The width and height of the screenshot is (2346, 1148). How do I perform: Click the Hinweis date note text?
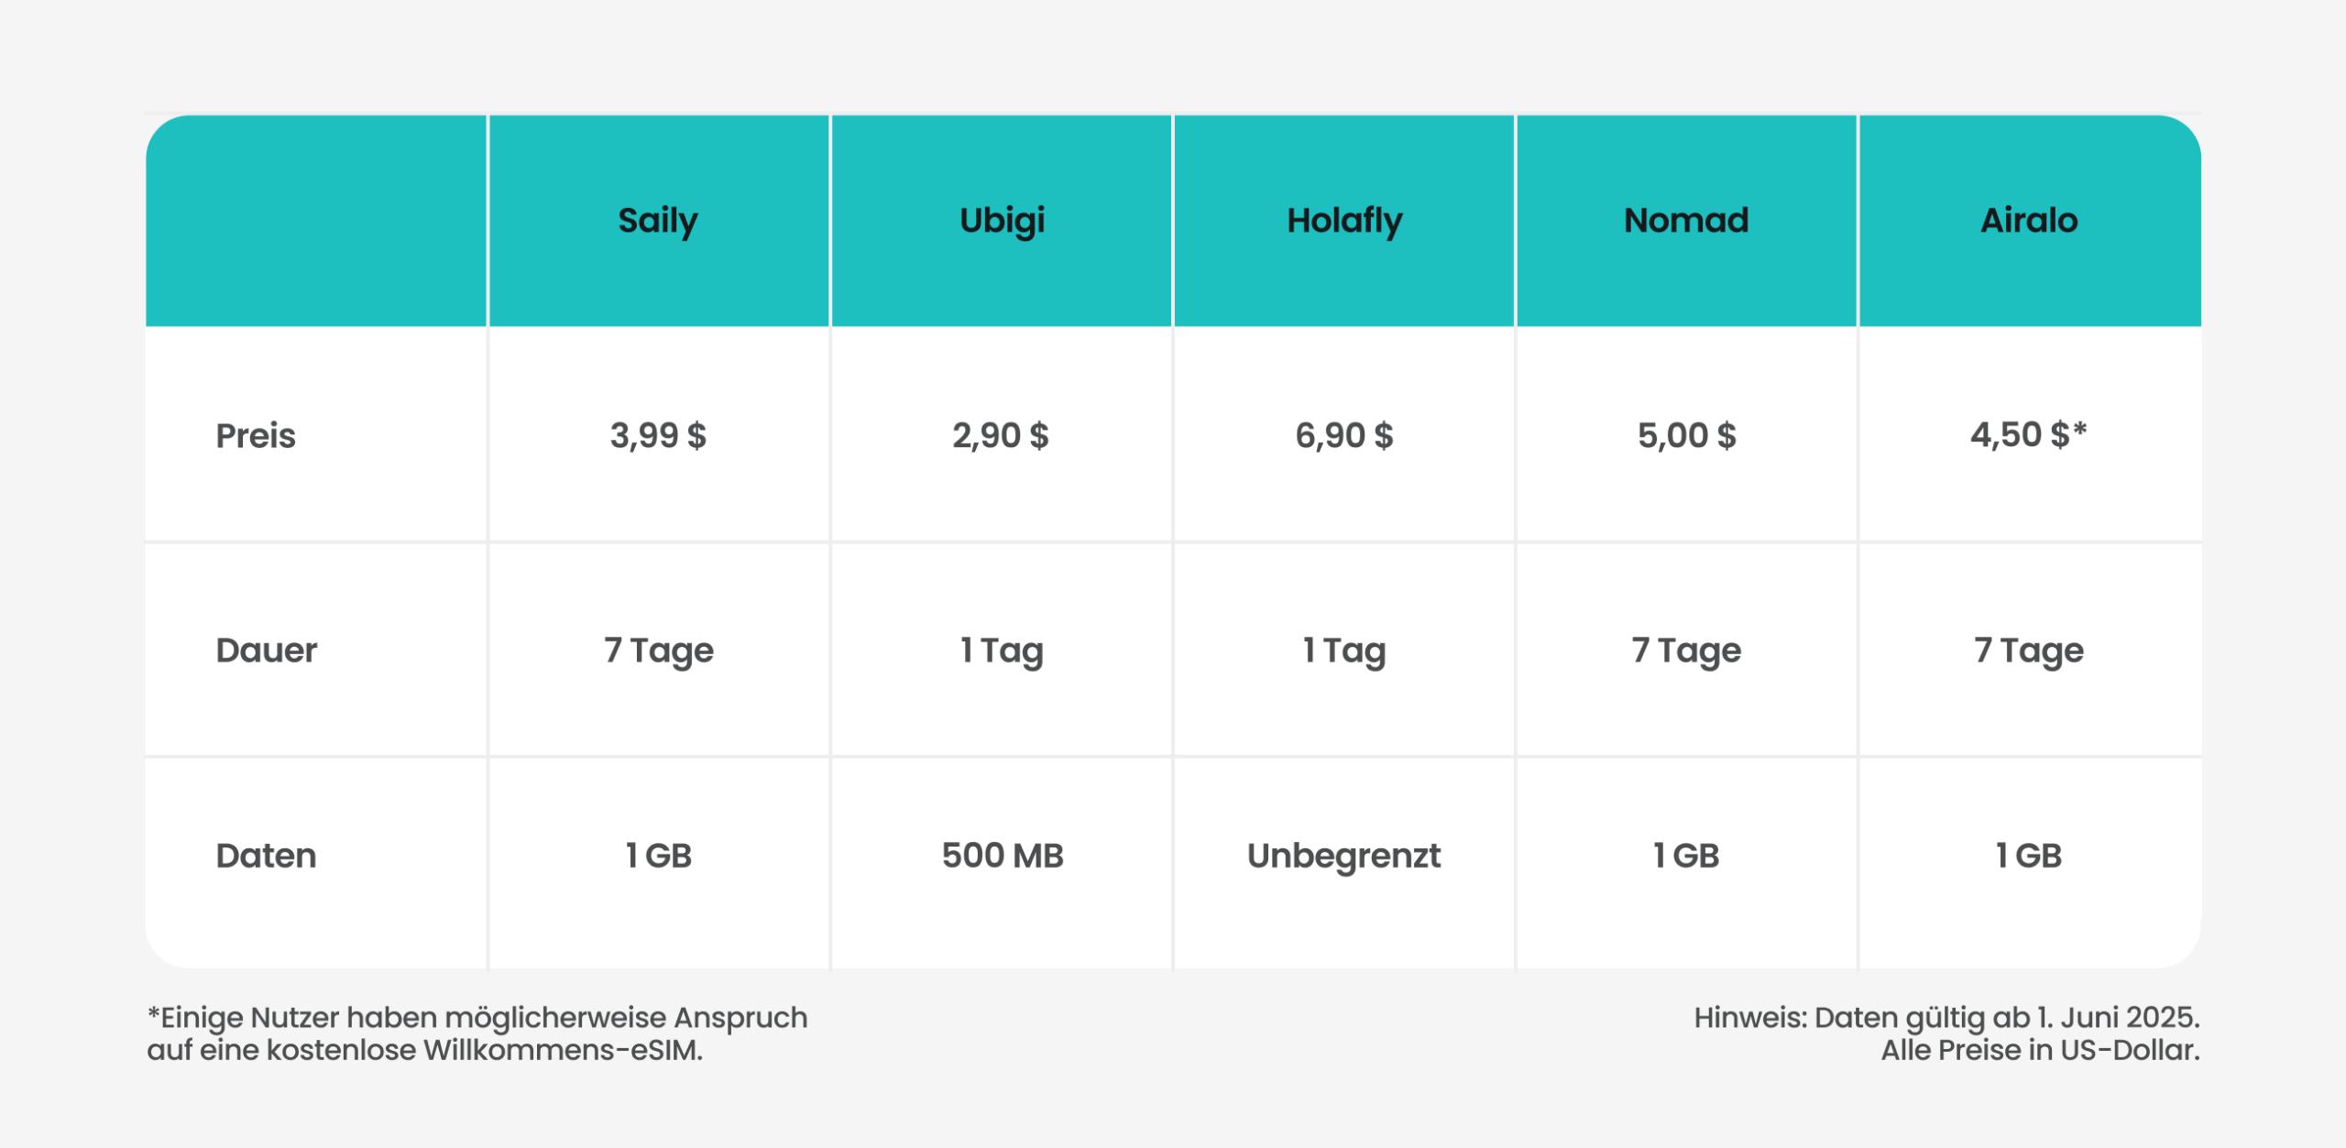pyautogui.click(x=1946, y=1033)
